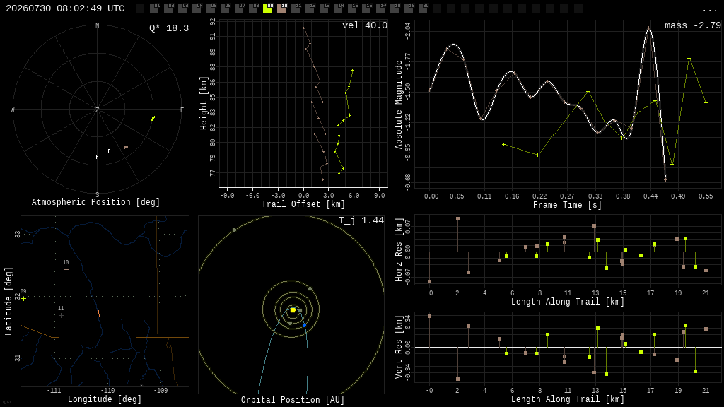Click station 11 cross marker on map
Viewport: 724px width, 407px height.
(61, 316)
